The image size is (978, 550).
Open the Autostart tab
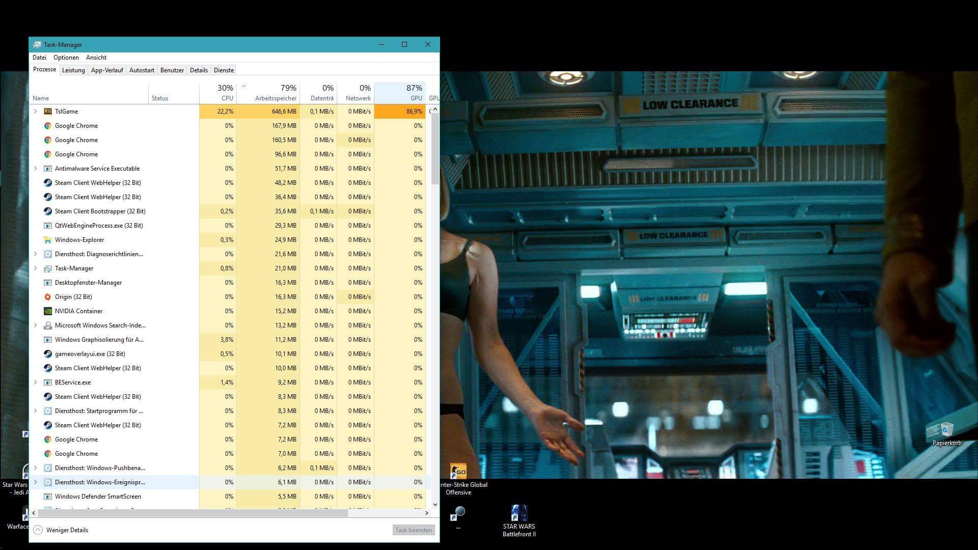142,70
